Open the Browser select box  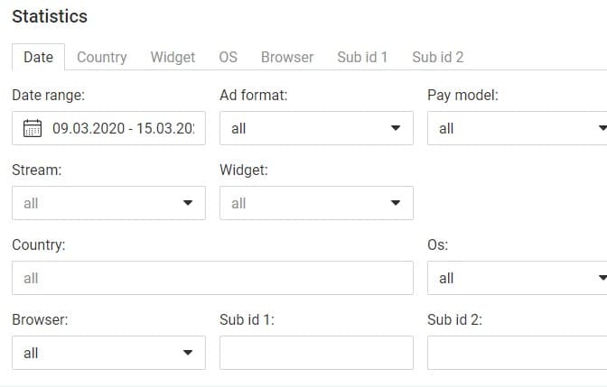(x=108, y=353)
